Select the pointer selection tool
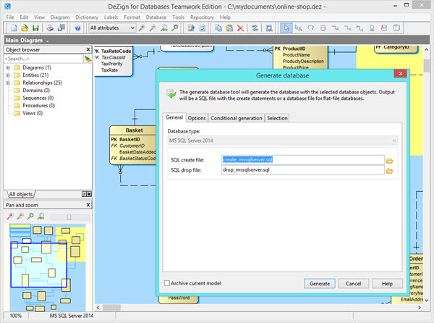Screen dimensions: 434x323 (286, 28)
